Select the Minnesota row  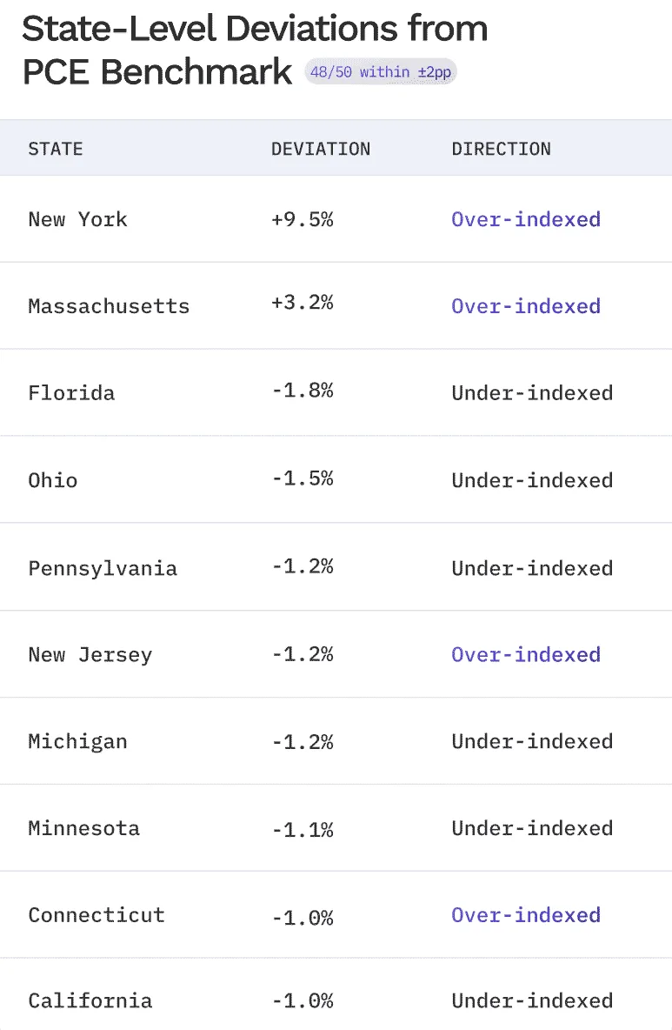336,827
